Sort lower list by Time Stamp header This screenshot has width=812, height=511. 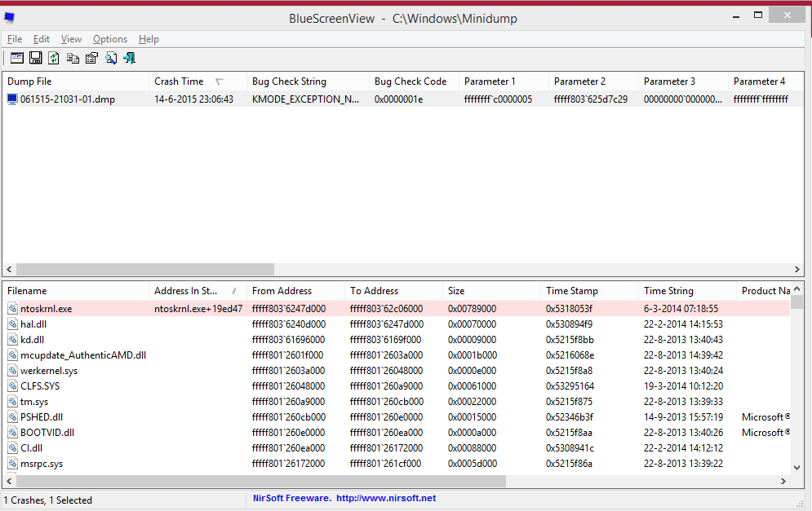click(x=589, y=291)
